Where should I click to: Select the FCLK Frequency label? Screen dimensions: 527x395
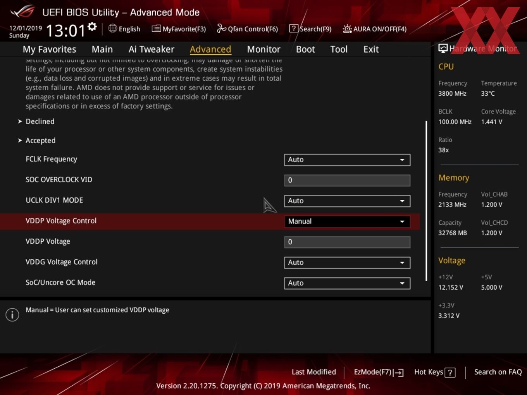[51, 159]
